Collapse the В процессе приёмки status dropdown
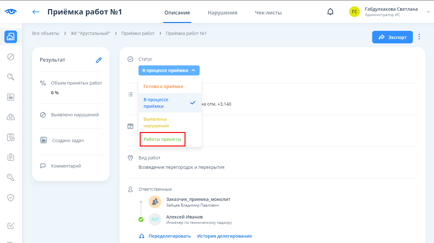434x243 pixels. click(x=169, y=70)
